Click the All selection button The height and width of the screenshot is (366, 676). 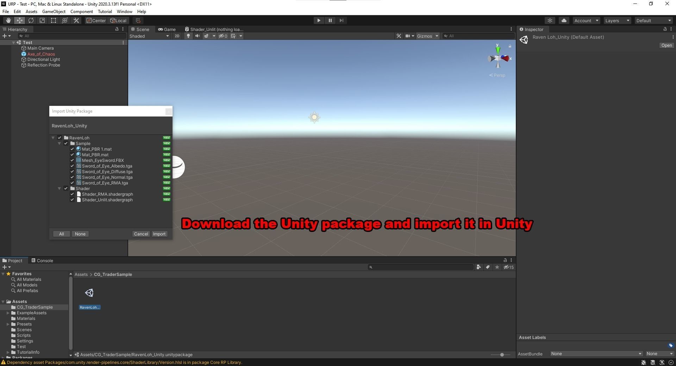(61, 234)
